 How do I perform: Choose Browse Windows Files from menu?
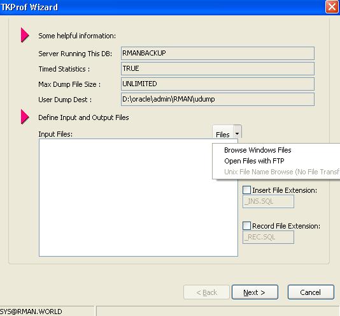click(x=258, y=150)
